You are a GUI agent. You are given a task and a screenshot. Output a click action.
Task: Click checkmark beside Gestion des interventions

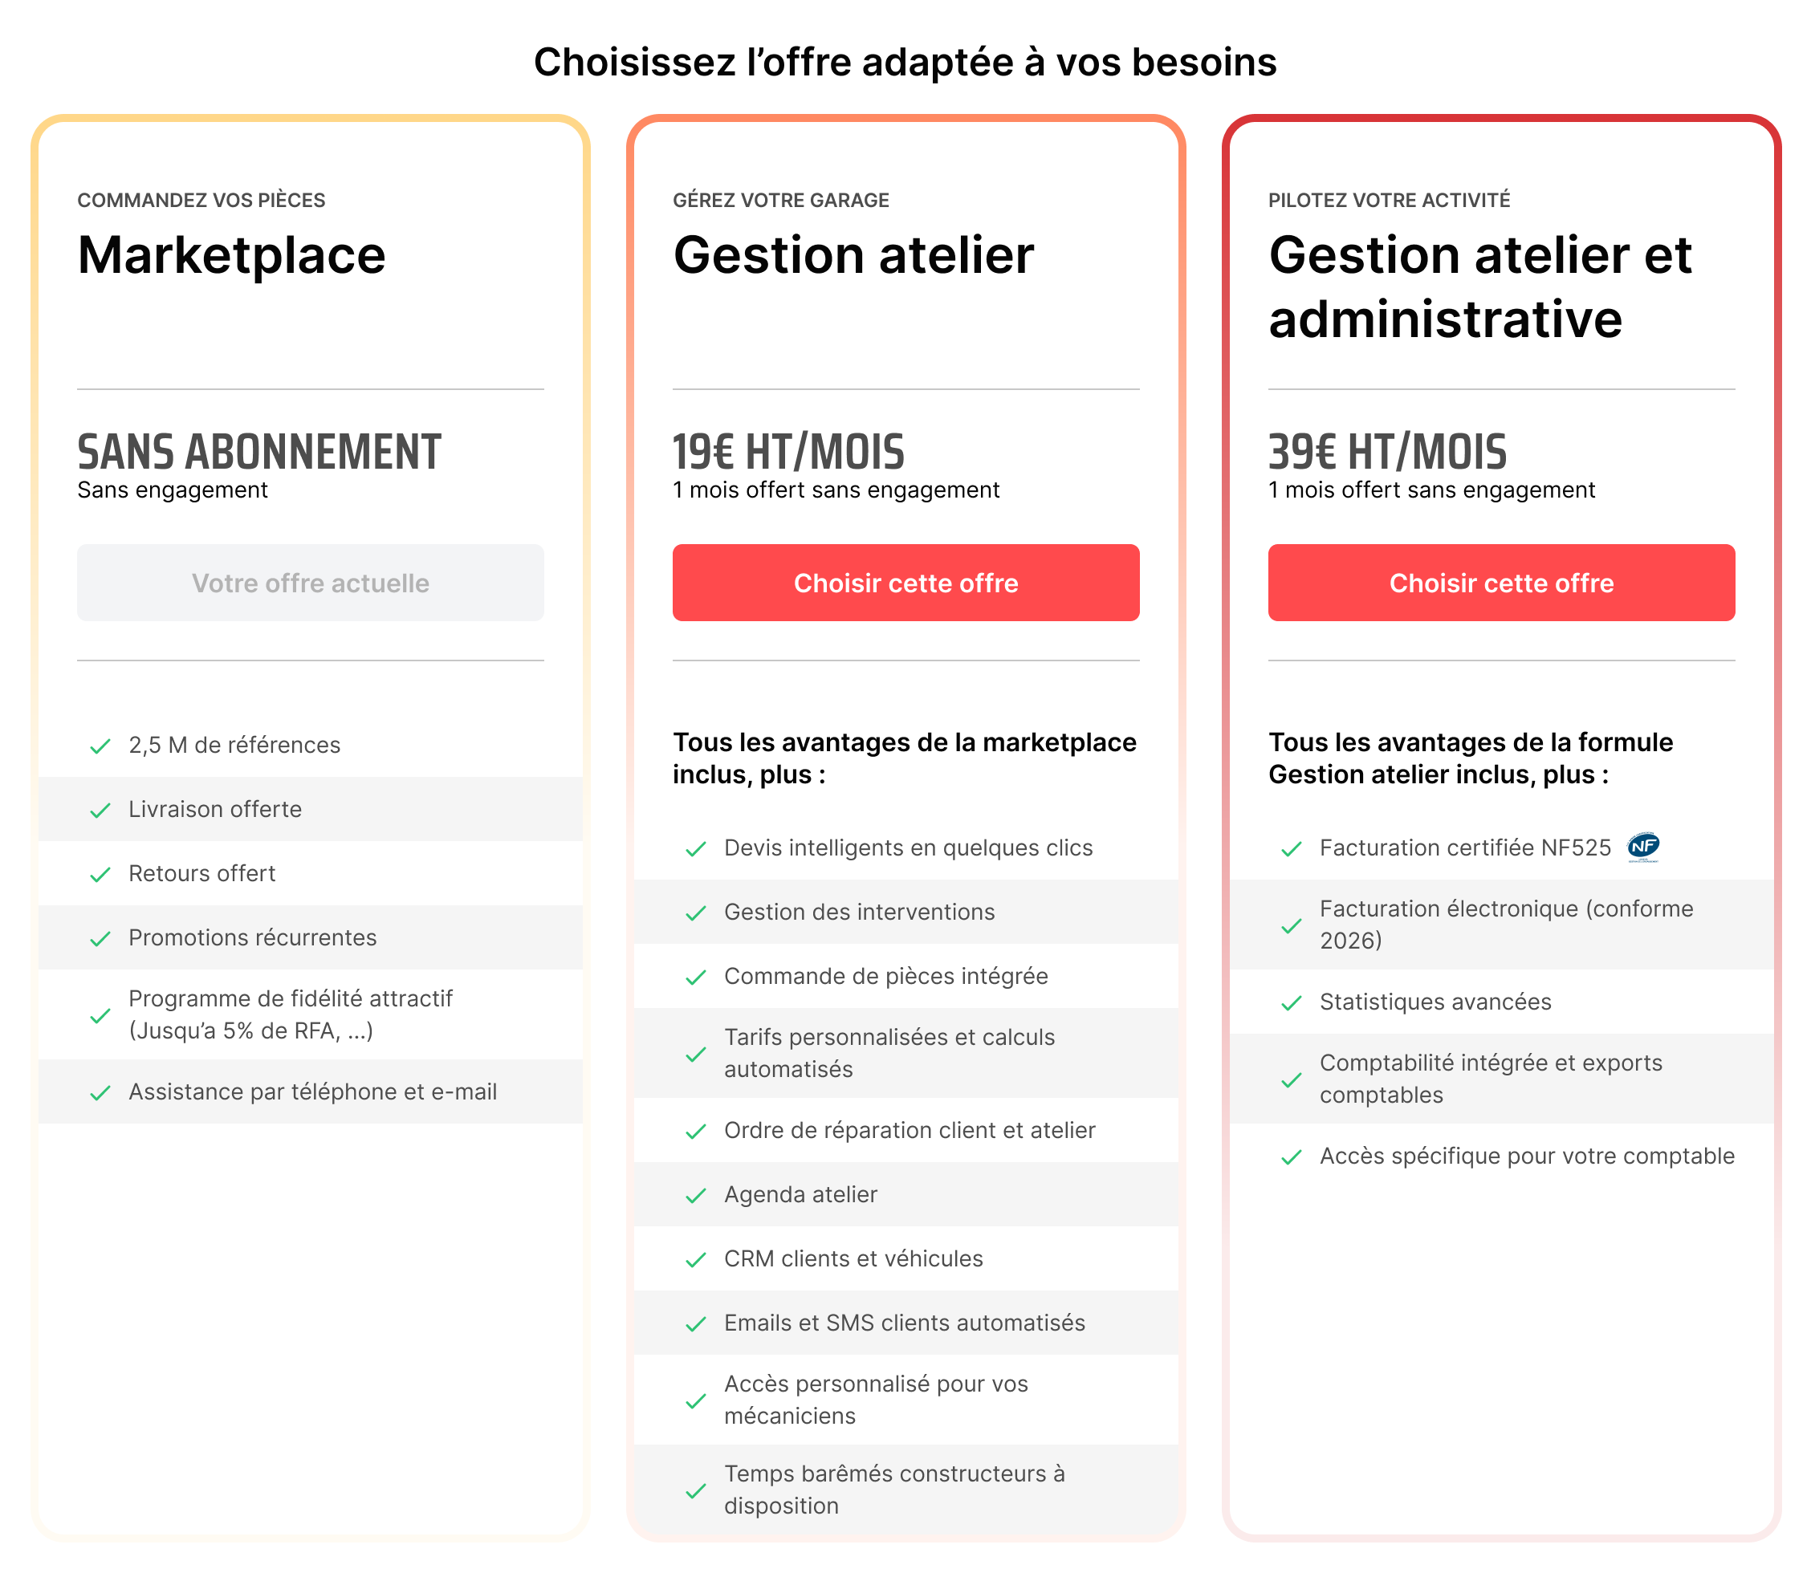pyautogui.click(x=695, y=913)
